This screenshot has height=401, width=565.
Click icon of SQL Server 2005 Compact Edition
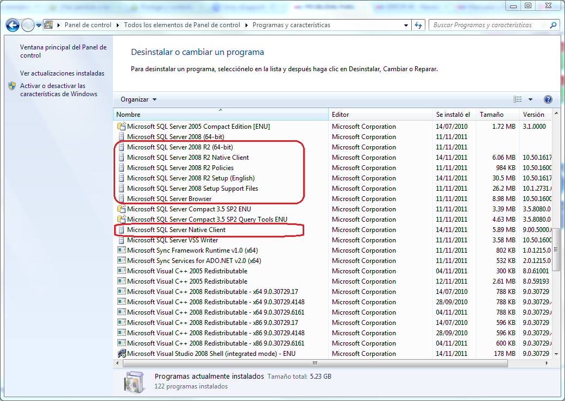coord(122,127)
